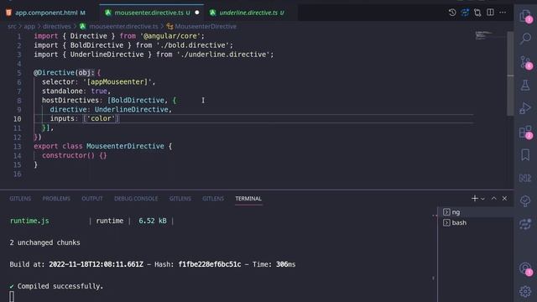Click the compare changes icon in editor toolbar

(477, 13)
